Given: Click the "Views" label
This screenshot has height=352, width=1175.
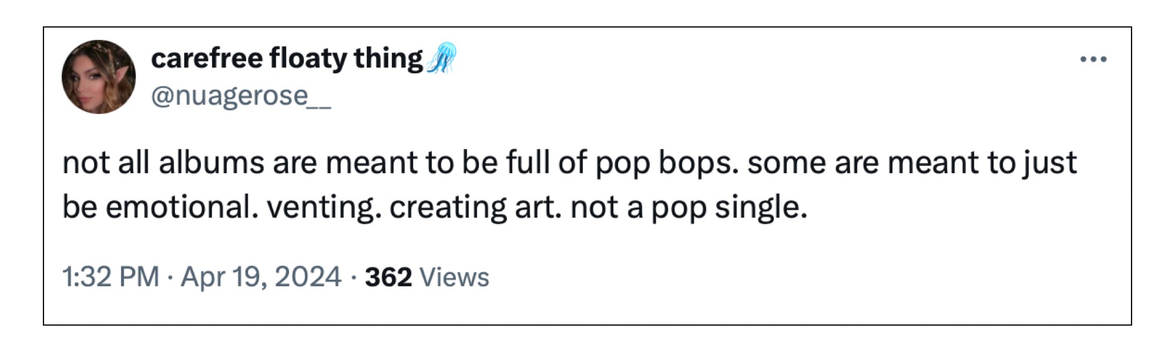Looking at the screenshot, I should pos(454,277).
